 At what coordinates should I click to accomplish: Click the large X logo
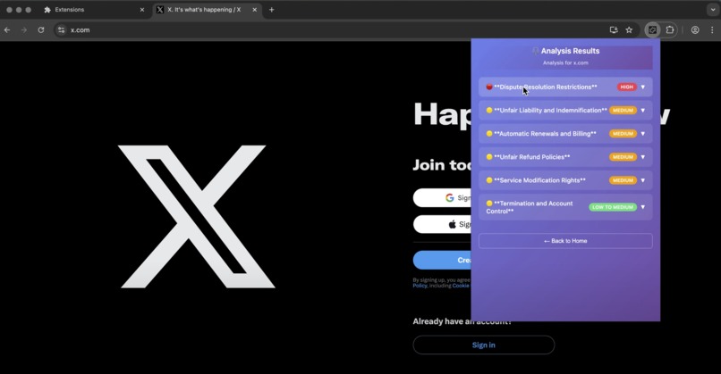[x=198, y=217]
